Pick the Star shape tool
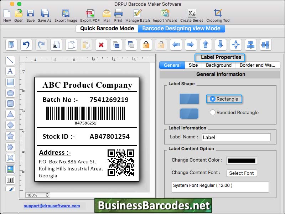 pyautogui.click(x=10, y=135)
